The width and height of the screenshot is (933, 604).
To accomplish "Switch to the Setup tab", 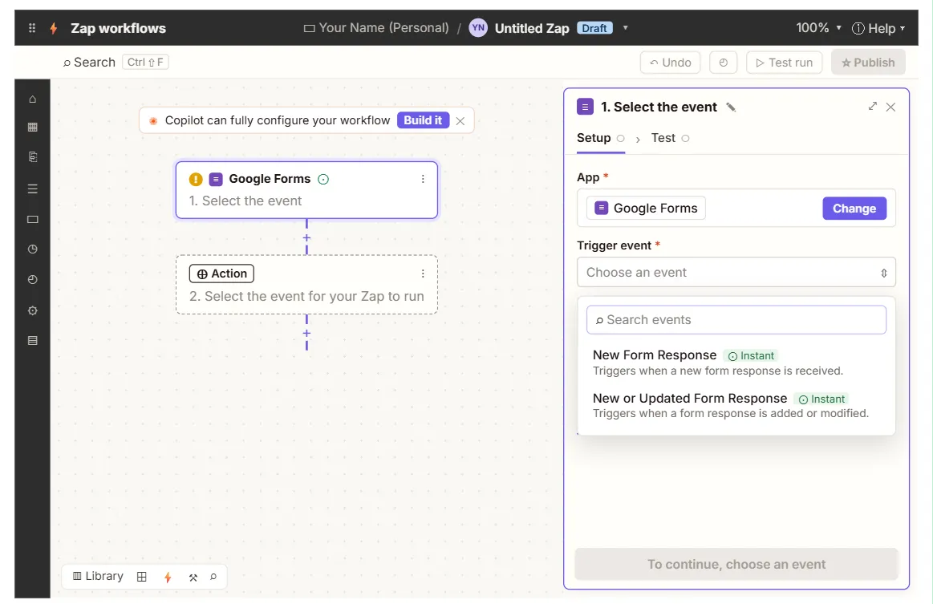I will pos(600,138).
